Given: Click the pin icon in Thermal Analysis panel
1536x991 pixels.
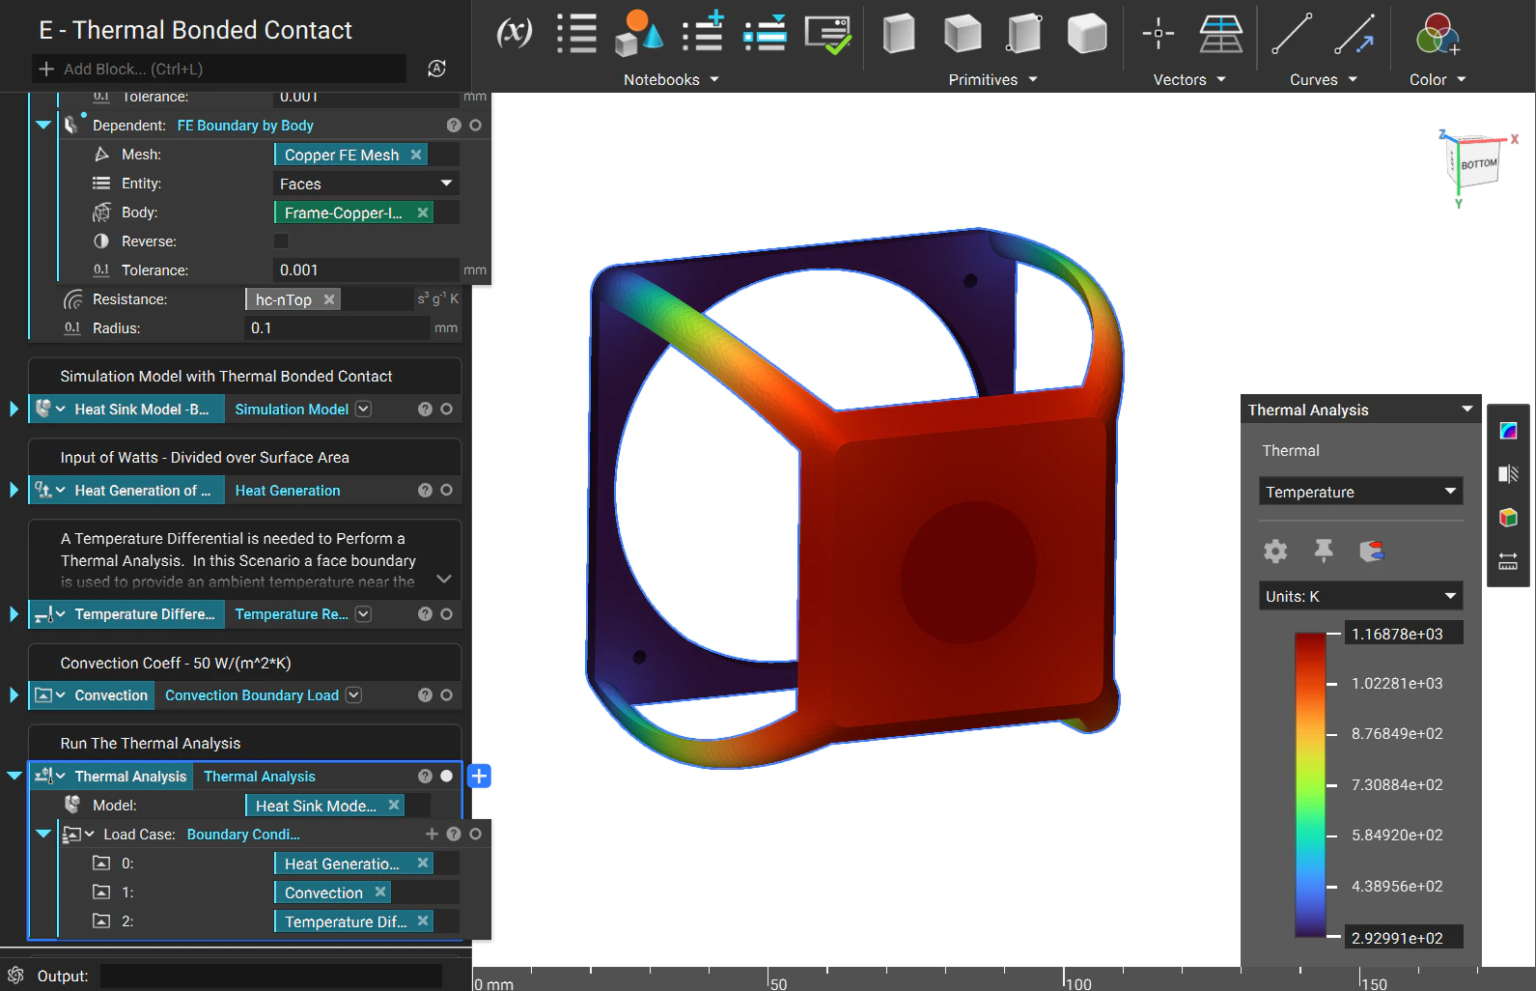Looking at the screenshot, I should (1323, 551).
